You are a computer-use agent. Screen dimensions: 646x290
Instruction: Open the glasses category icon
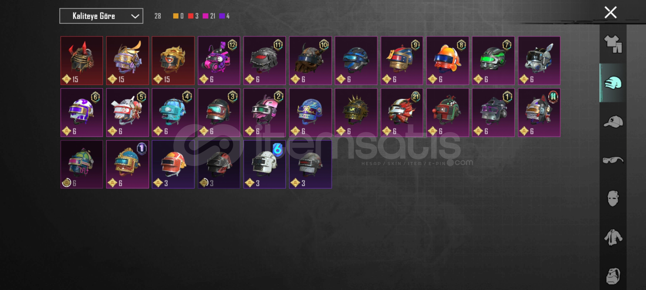pyautogui.click(x=613, y=160)
